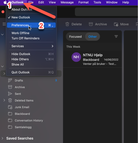Click the Junk Email folder icon
The image size is (138, 143).
[x=10, y=107]
